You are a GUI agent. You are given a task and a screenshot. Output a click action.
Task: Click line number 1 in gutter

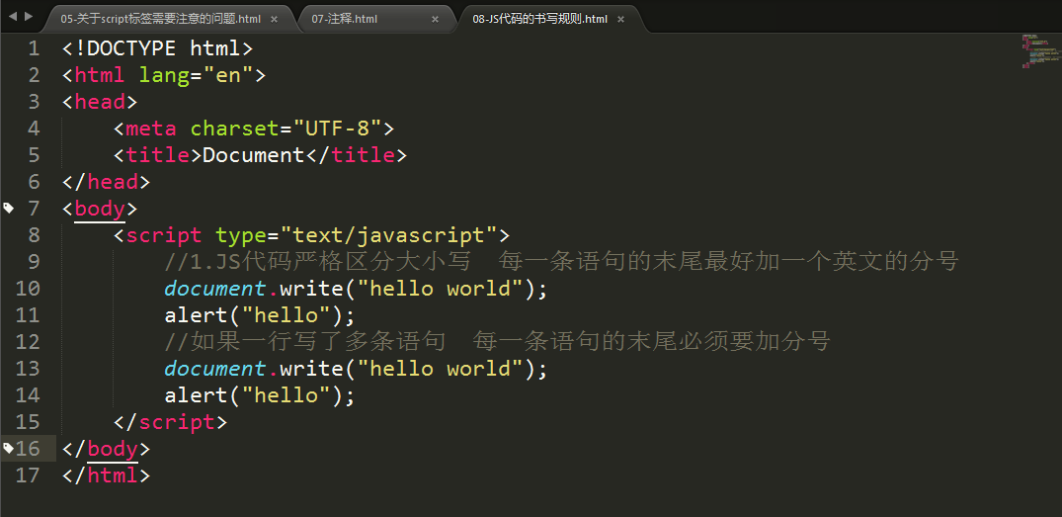tap(34, 48)
